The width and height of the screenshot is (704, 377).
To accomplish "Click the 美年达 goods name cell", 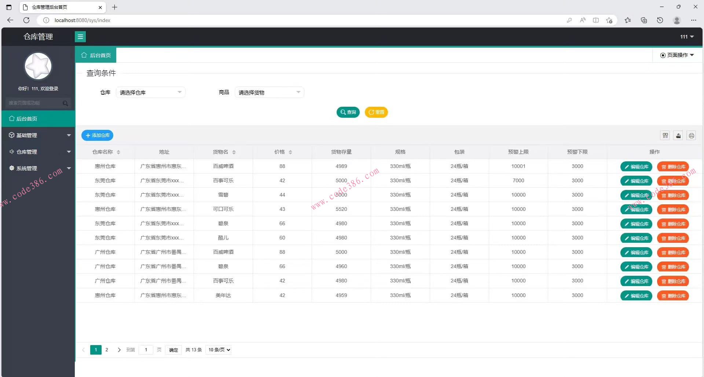I will point(223,295).
